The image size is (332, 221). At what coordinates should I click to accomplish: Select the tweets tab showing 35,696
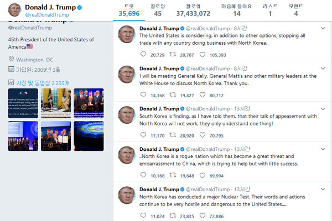tap(129, 10)
